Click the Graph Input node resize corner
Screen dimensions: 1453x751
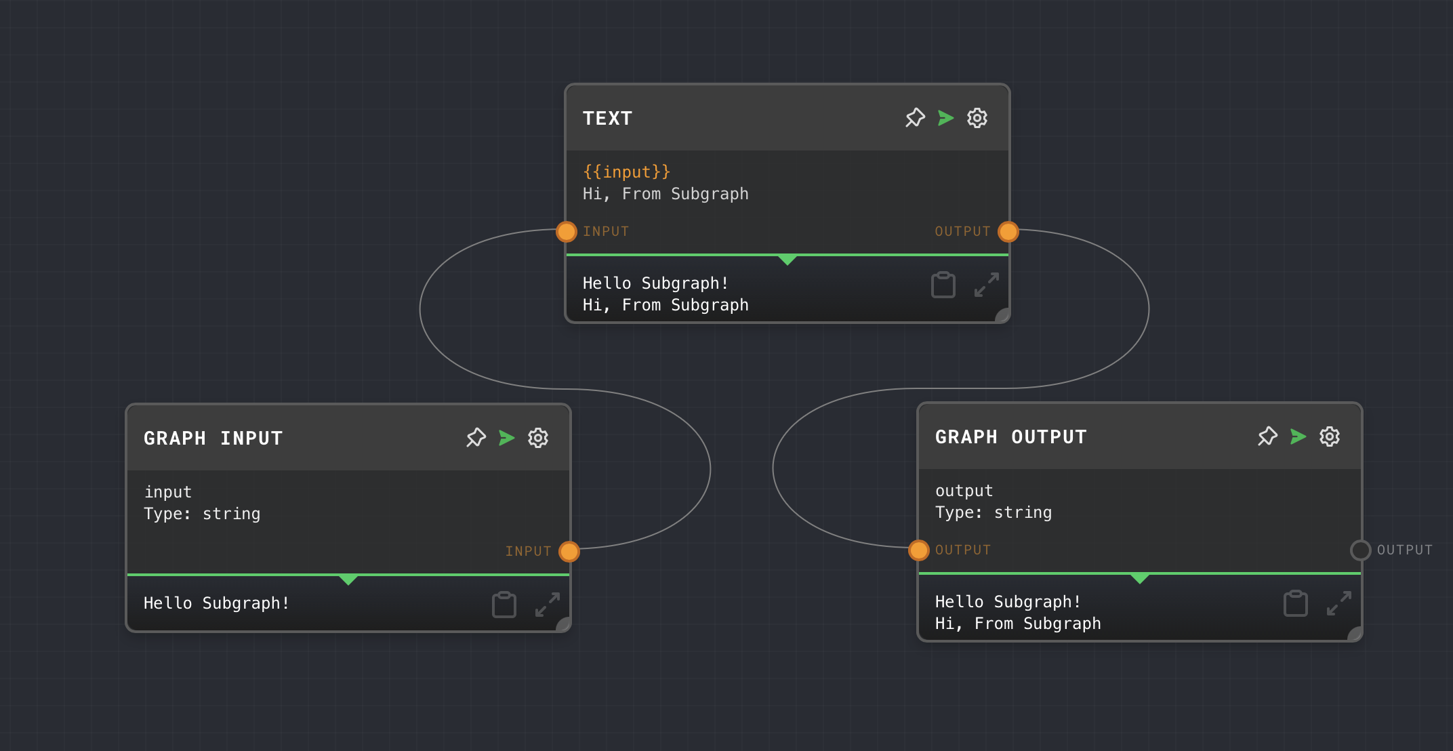coord(564,625)
